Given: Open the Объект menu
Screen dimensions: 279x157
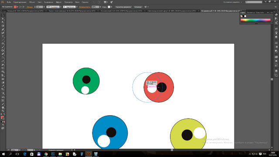Looking at the screenshot, I should 32,2.
